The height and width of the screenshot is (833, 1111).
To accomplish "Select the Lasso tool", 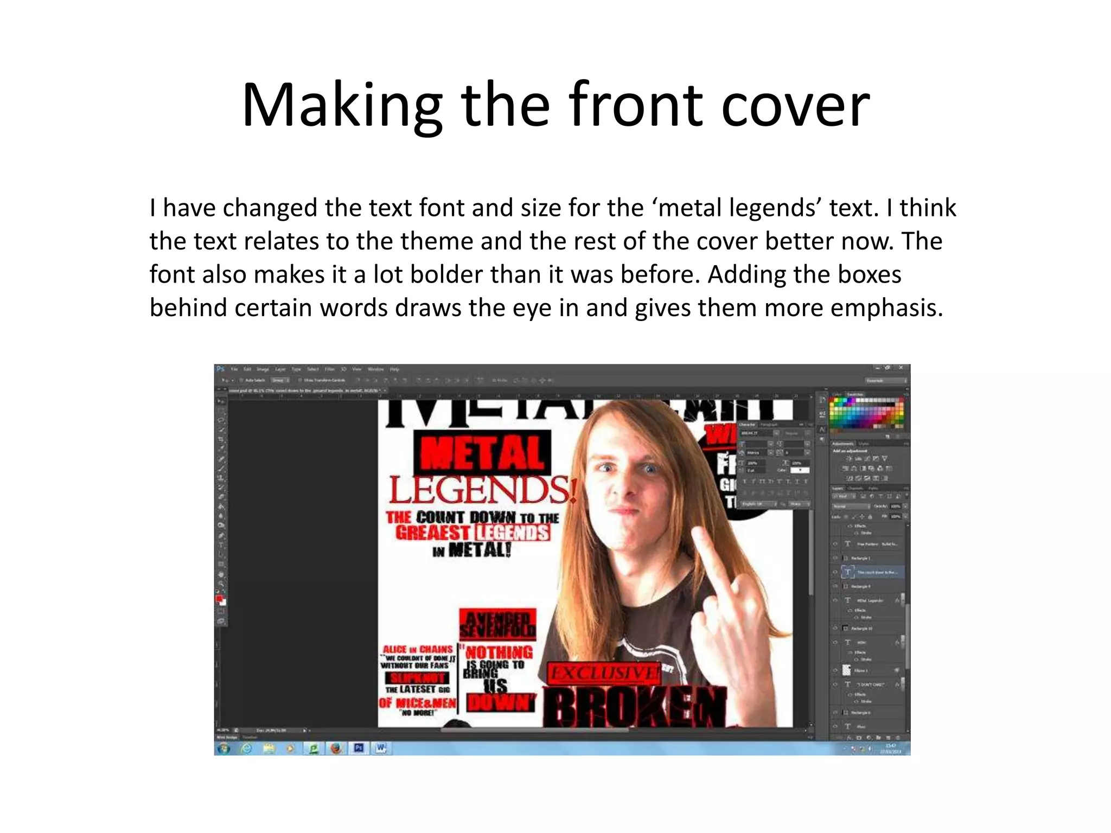I will tap(221, 420).
